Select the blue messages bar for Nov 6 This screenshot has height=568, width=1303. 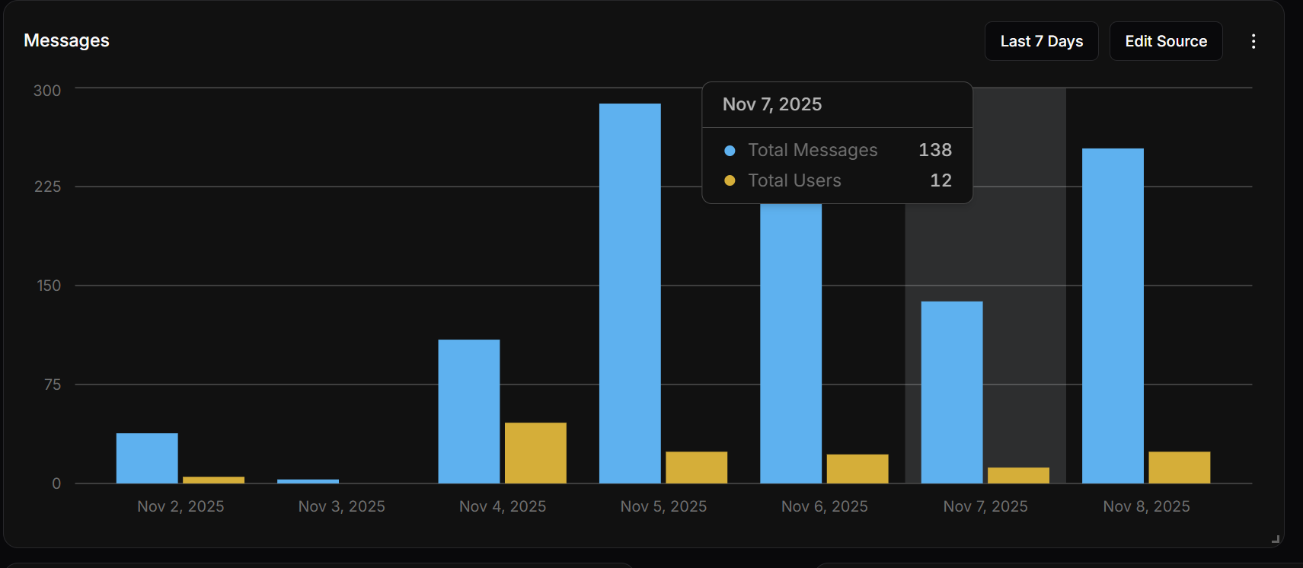790,343
